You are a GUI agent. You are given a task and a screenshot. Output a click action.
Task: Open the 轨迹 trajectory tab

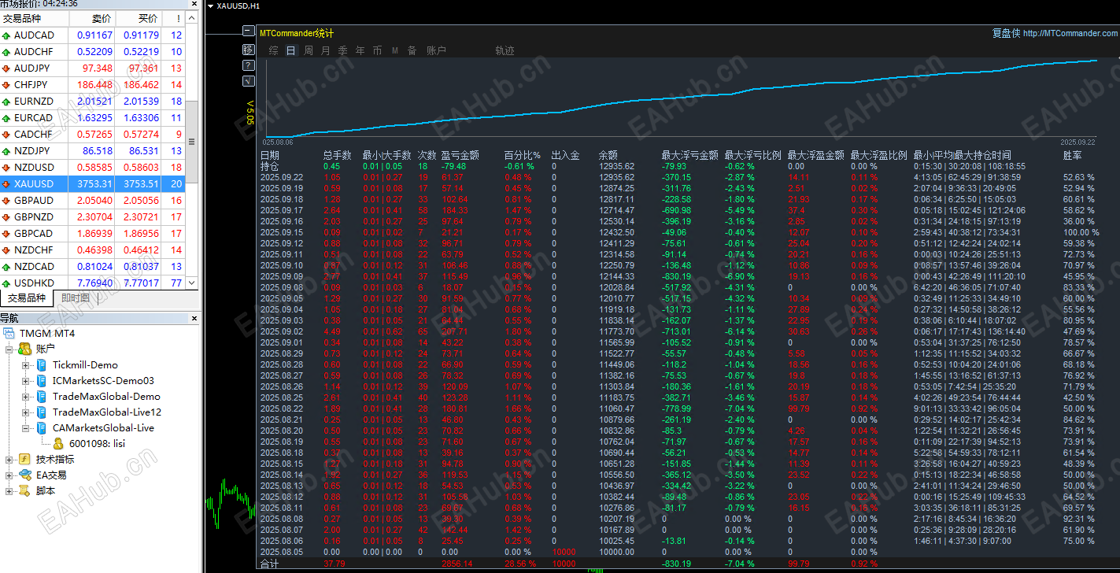505,50
